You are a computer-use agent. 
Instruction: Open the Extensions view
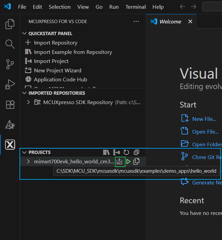(x=10, y=104)
